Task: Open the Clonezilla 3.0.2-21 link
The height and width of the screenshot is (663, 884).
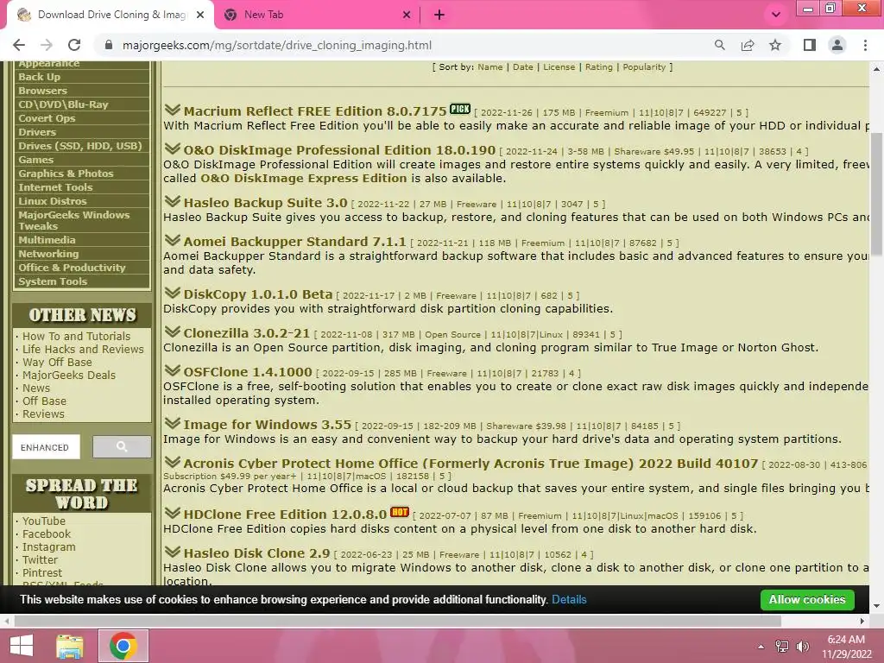Action: 246,333
